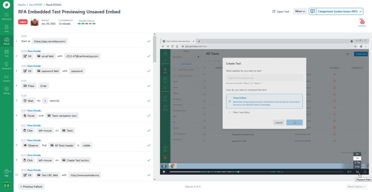View Details for step 7

pos(34,125)
